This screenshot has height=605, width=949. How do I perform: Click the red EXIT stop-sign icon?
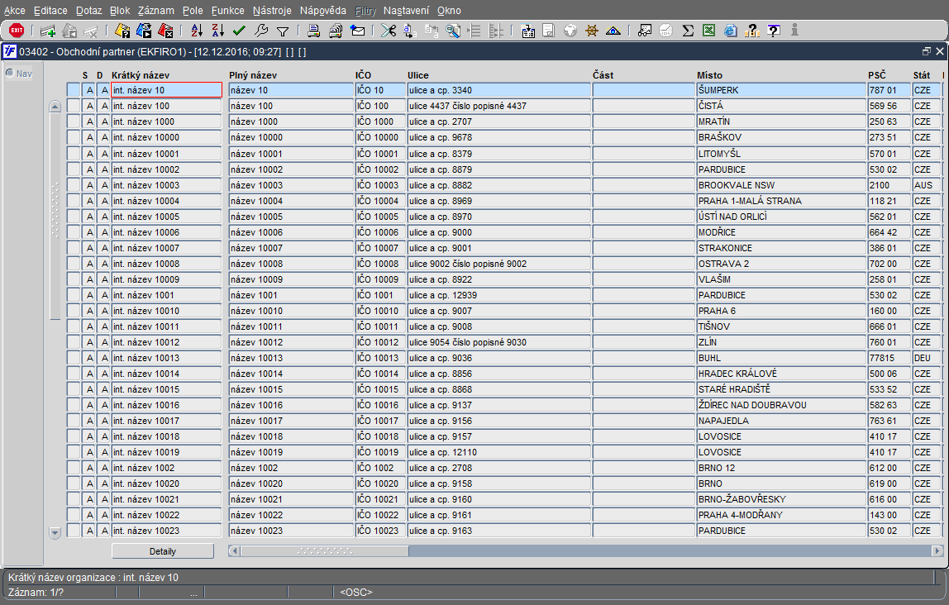17,31
